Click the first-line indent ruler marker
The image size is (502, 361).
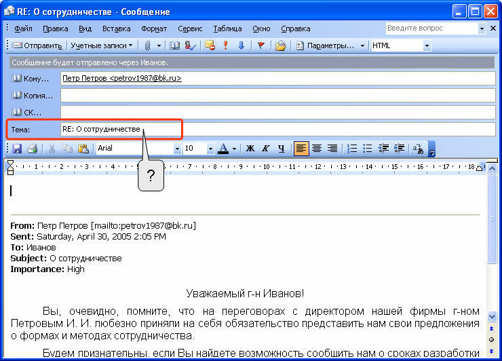[10, 163]
